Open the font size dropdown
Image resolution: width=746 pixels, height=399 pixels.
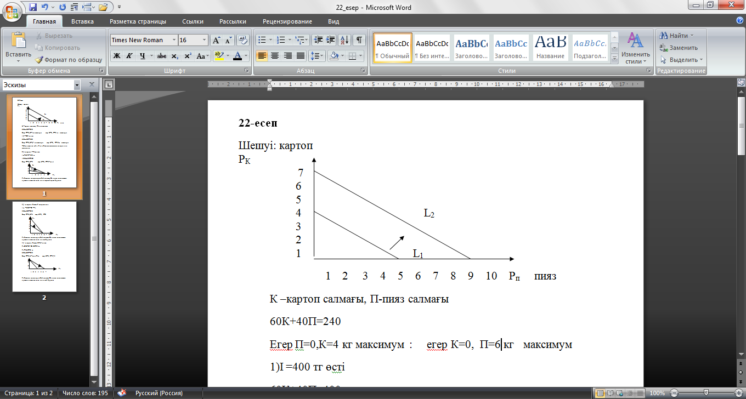205,40
